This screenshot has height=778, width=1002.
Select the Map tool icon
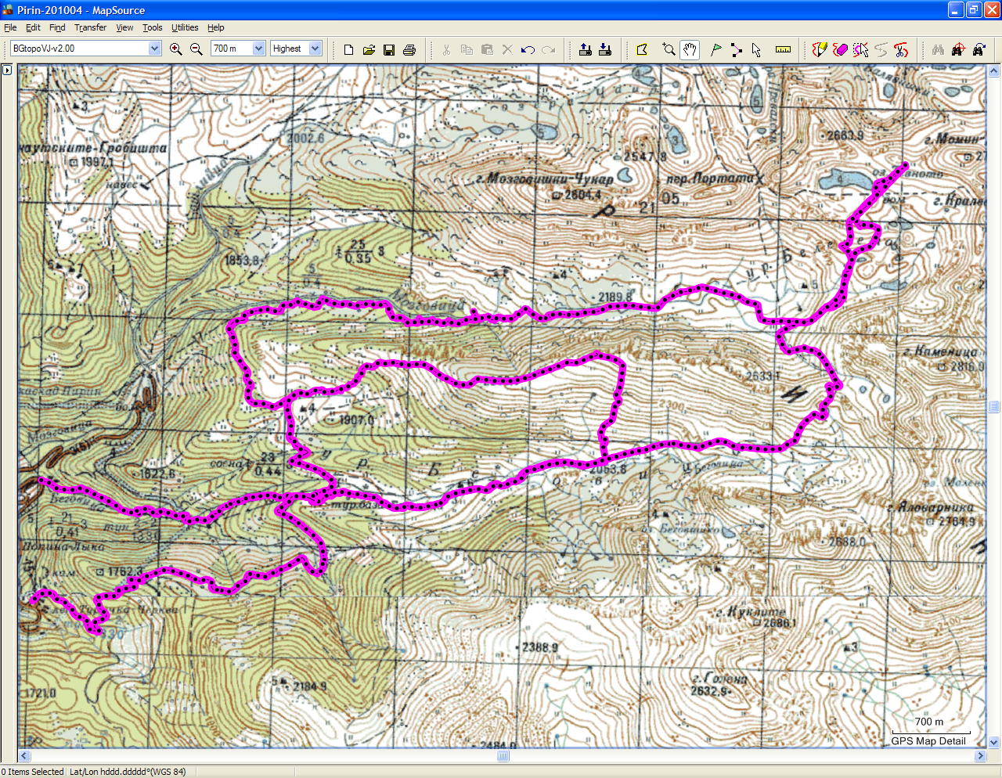[x=642, y=49]
